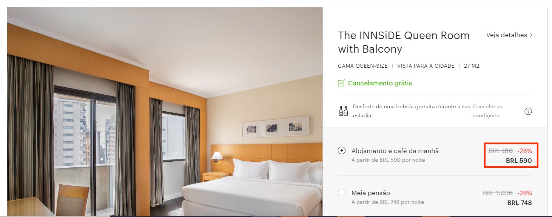Click the free drink offer description
This screenshot has height=217, width=552.
pyautogui.click(x=412, y=111)
